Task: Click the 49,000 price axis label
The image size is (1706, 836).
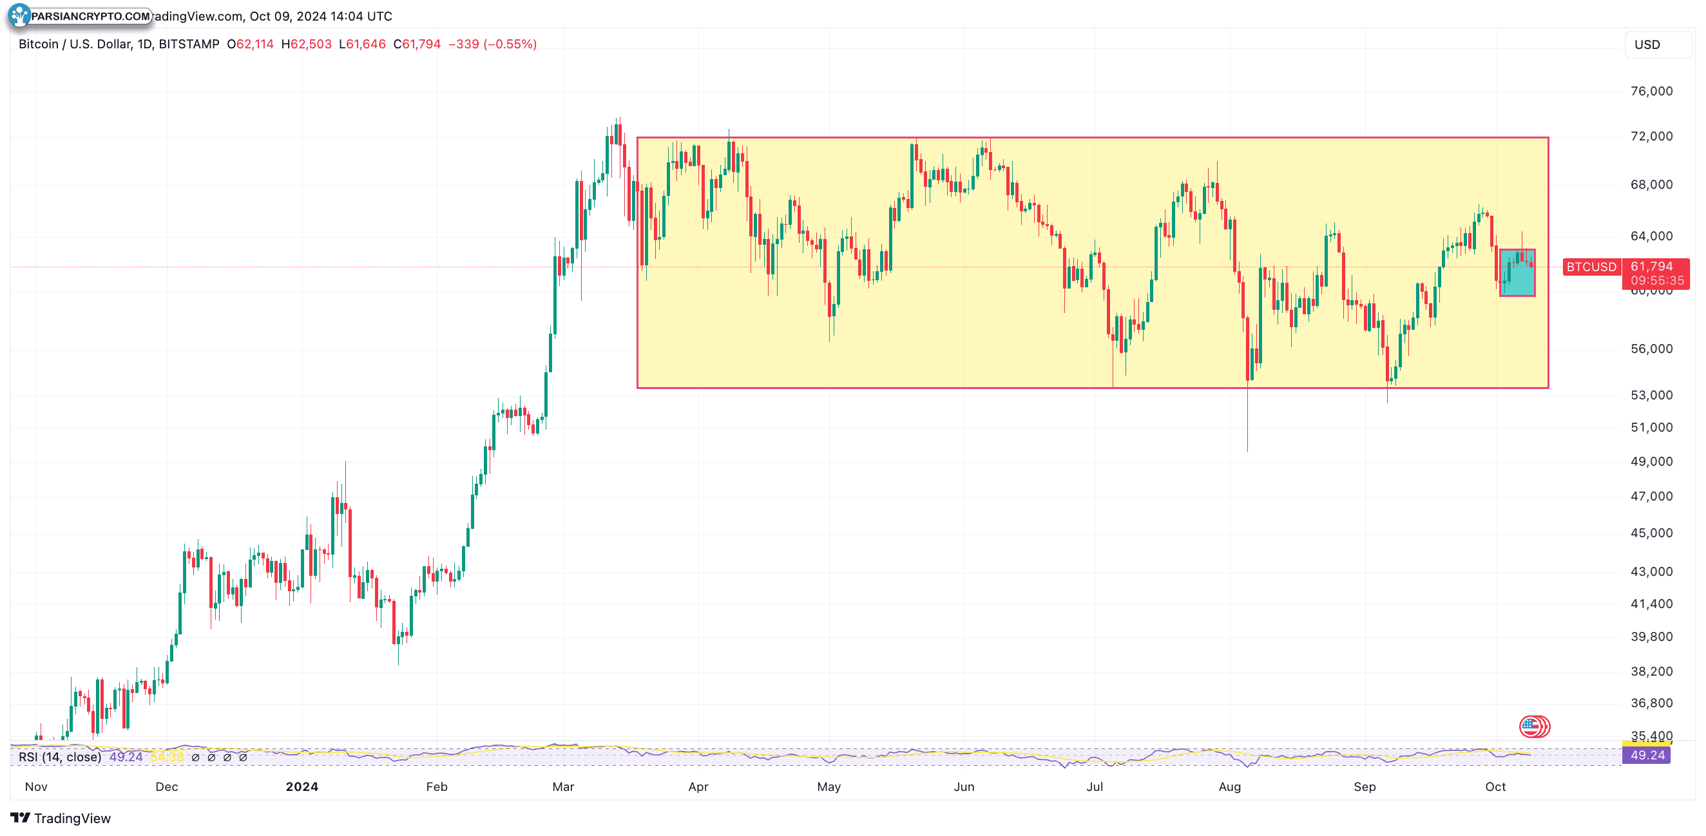Action: click(x=1652, y=461)
